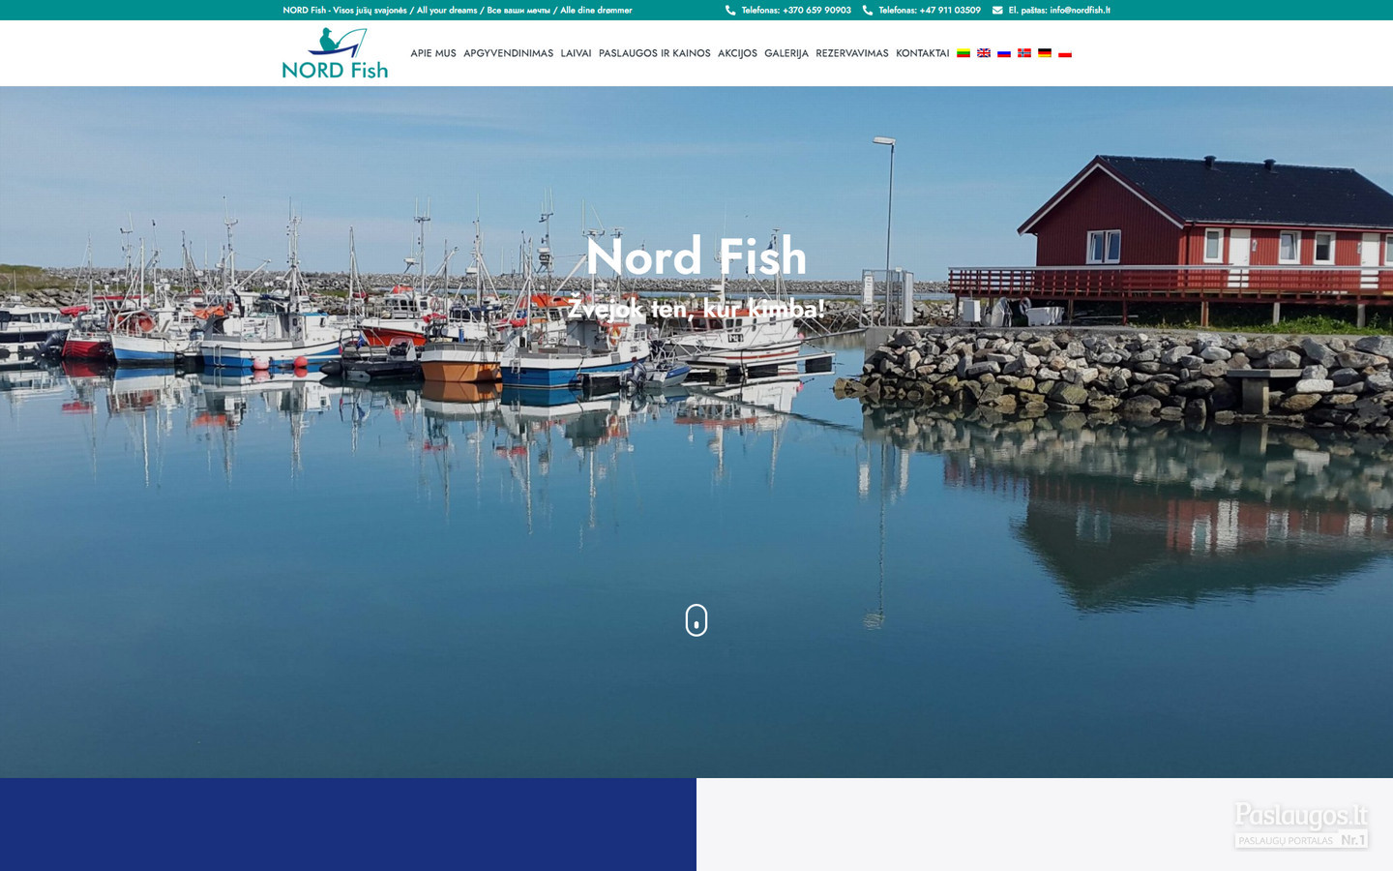Select the Russian flag language option
Image resolution: width=1393 pixels, height=871 pixels.
1004,53
